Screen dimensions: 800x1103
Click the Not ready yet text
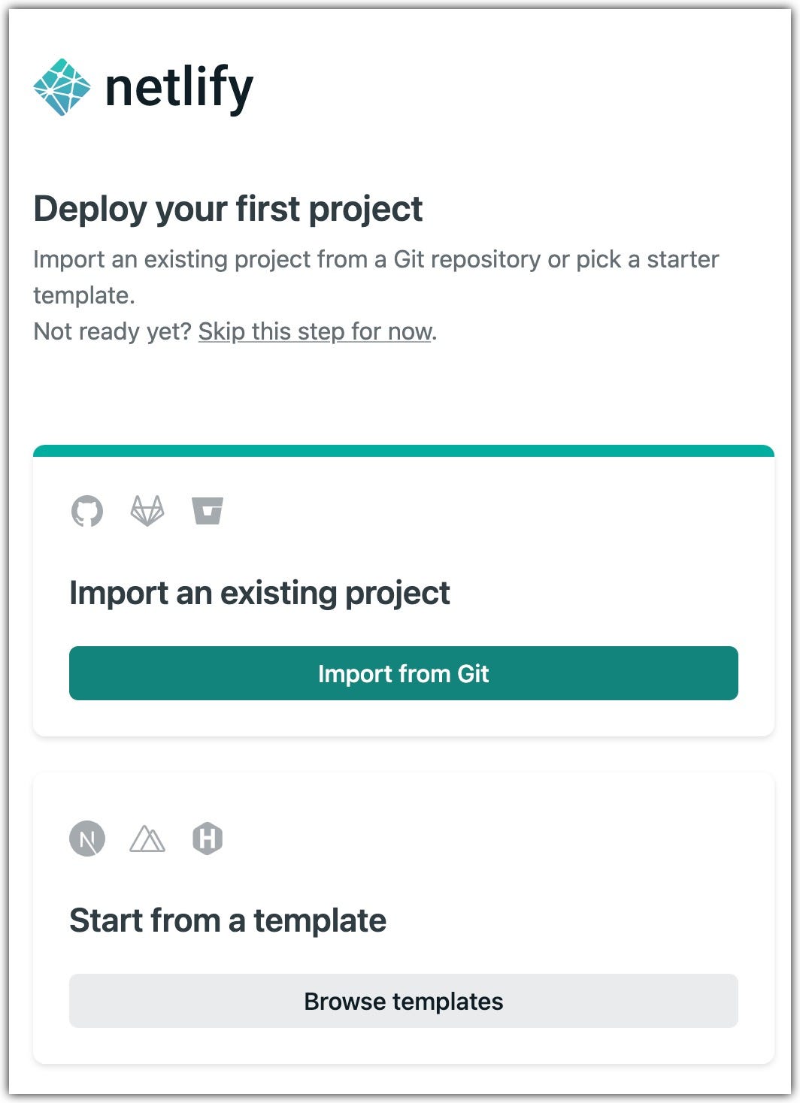click(x=111, y=331)
